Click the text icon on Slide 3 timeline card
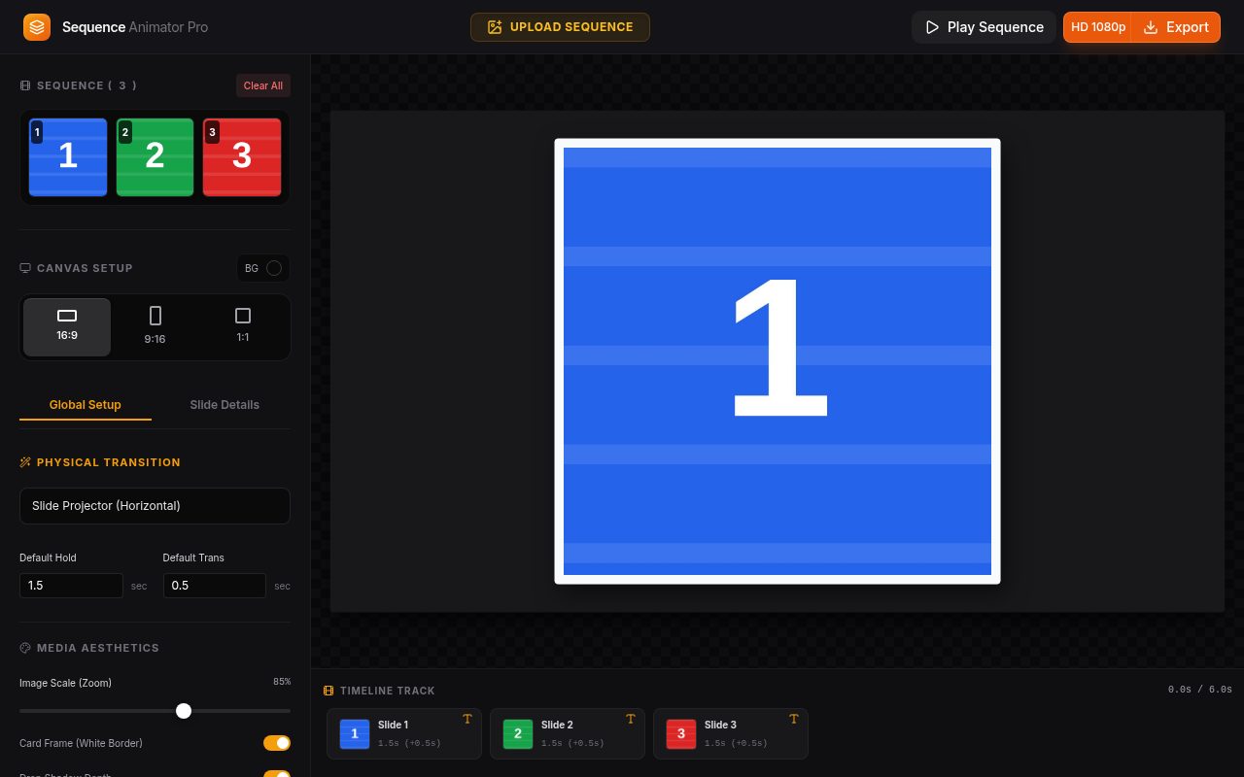Screen dimensions: 1244x777 pyautogui.click(x=794, y=719)
